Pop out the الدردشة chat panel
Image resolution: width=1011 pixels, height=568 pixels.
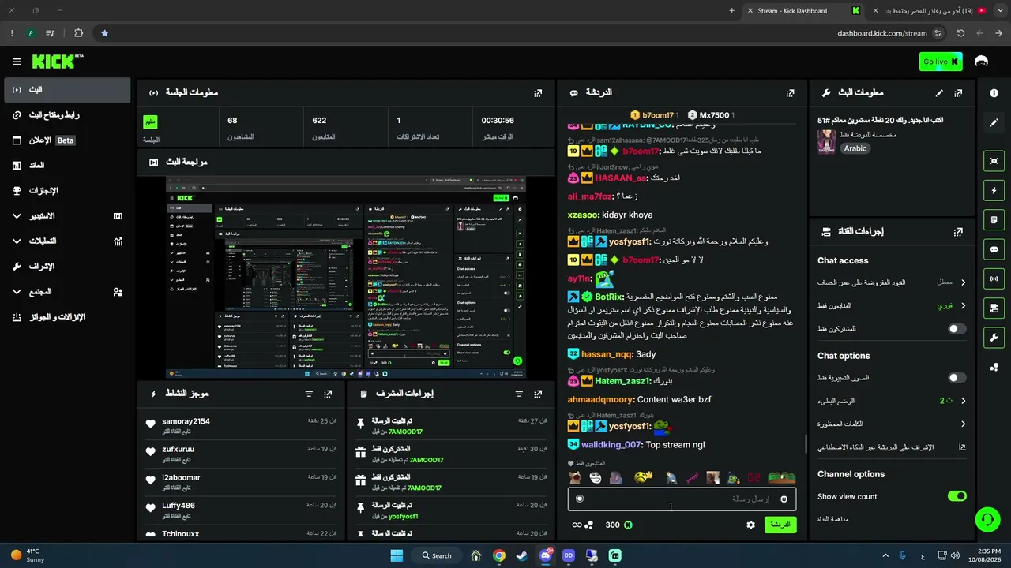tap(790, 92)
